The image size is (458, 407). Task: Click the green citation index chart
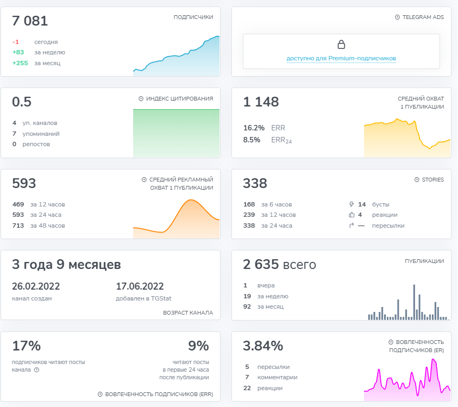pos(177,133)
